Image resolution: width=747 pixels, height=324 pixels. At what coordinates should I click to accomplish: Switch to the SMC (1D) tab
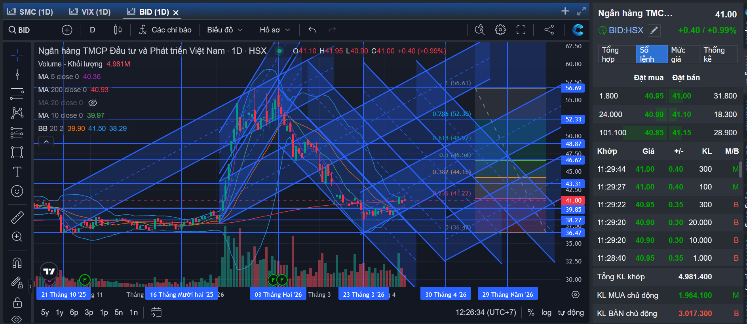30,12
